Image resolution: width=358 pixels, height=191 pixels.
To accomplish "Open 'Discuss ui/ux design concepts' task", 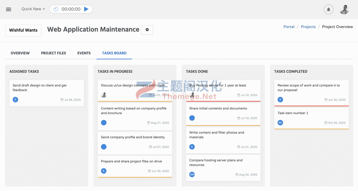I will pos(133,85).
